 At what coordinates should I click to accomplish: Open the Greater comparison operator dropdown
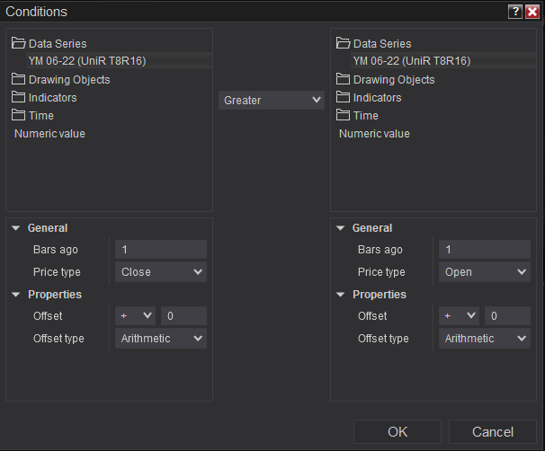271,101
